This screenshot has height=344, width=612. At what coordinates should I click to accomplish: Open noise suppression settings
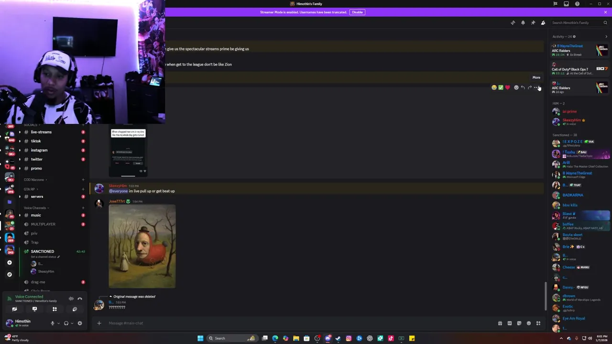click(x=71, y=299)
